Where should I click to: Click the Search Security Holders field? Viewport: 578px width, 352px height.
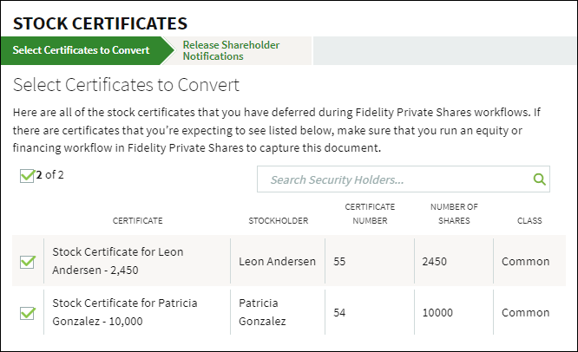(395, 180)
